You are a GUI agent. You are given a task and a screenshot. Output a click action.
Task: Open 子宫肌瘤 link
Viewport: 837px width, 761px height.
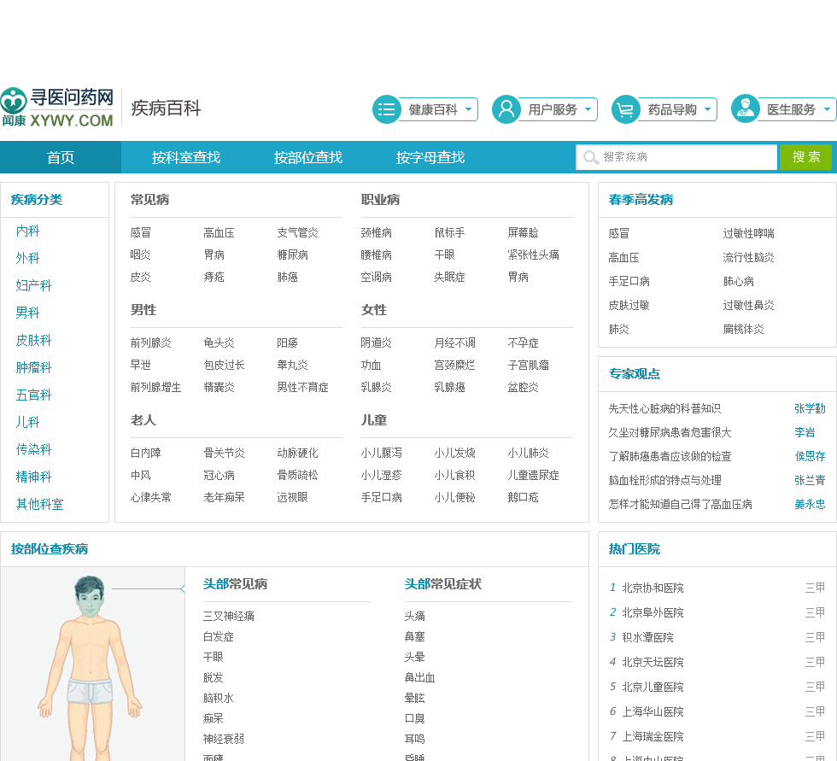click(x=528, y=365)
